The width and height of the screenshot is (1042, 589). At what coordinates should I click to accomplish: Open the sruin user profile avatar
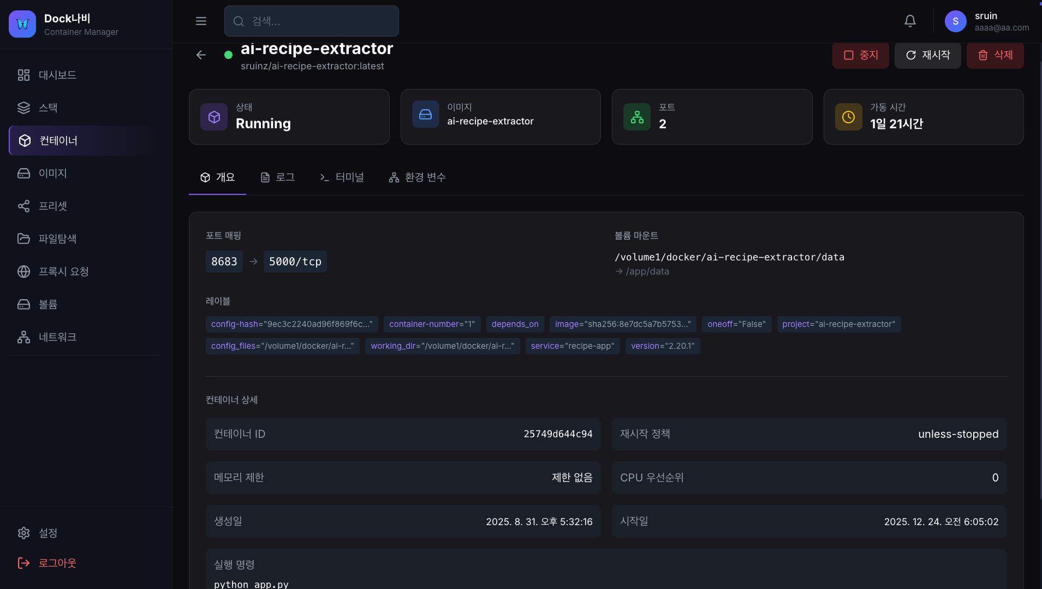click(x=955, y=21)
